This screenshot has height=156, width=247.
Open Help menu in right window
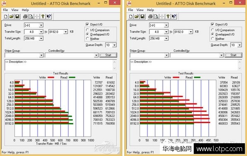pyautogui.click(x=150, y=10)
